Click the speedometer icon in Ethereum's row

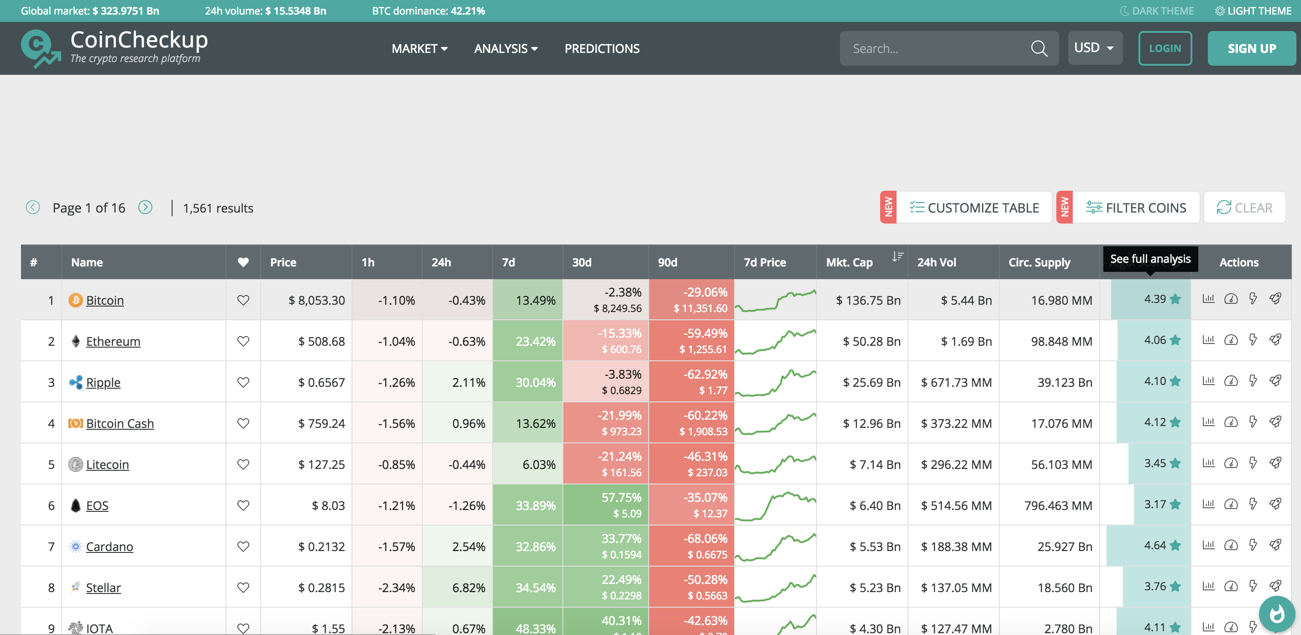[x=1231, y=340]
